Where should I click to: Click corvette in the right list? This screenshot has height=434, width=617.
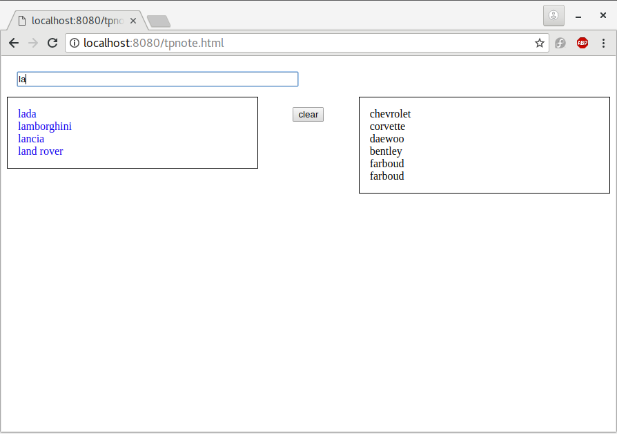click(387, 126)
